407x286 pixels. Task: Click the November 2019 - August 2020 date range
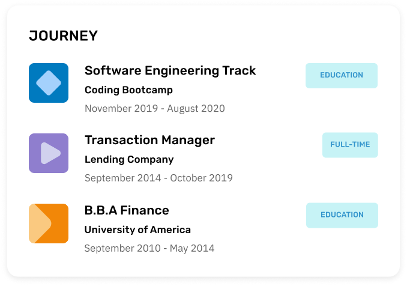coord(155,109)
